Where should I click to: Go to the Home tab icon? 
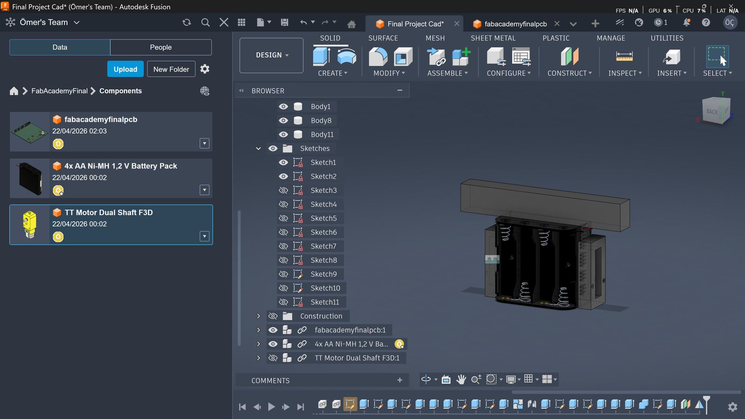[x=352, y=24]
